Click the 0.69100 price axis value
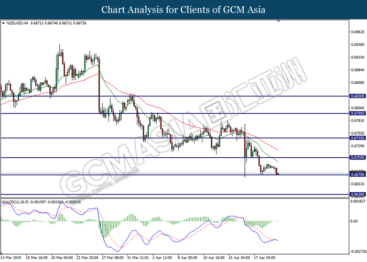 click(x=358, y=57)
